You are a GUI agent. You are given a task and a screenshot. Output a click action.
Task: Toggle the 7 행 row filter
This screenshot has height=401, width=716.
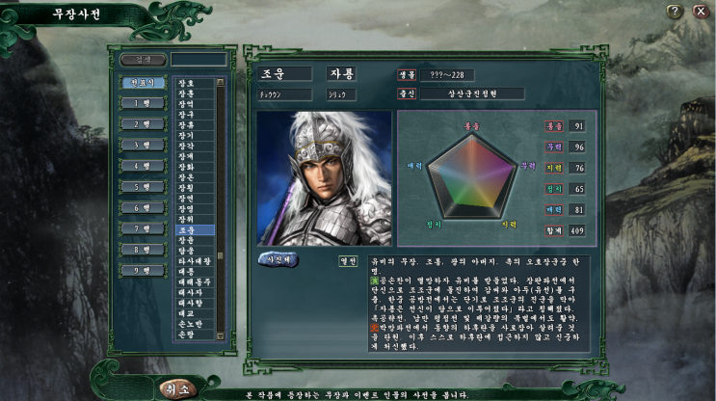coord(143,228)
